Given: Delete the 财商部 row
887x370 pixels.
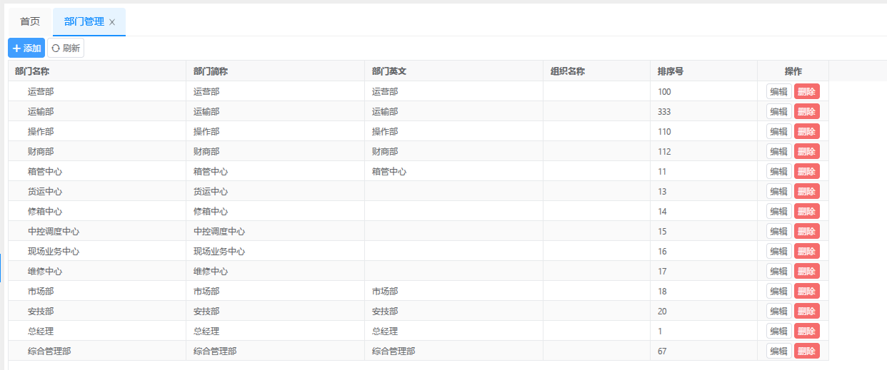Looking at the screenshot, I should [x=806, y=151].
